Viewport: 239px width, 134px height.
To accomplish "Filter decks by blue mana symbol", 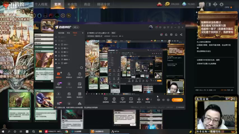I will (x=39, y=15).
